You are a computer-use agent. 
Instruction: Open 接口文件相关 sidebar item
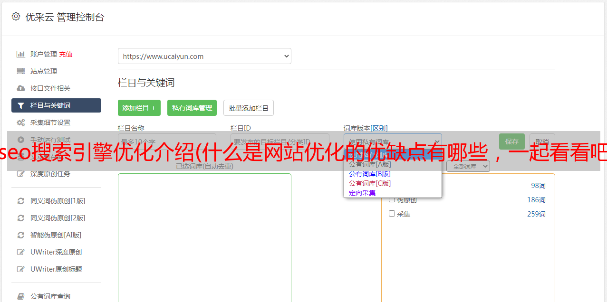pos(56,88)
